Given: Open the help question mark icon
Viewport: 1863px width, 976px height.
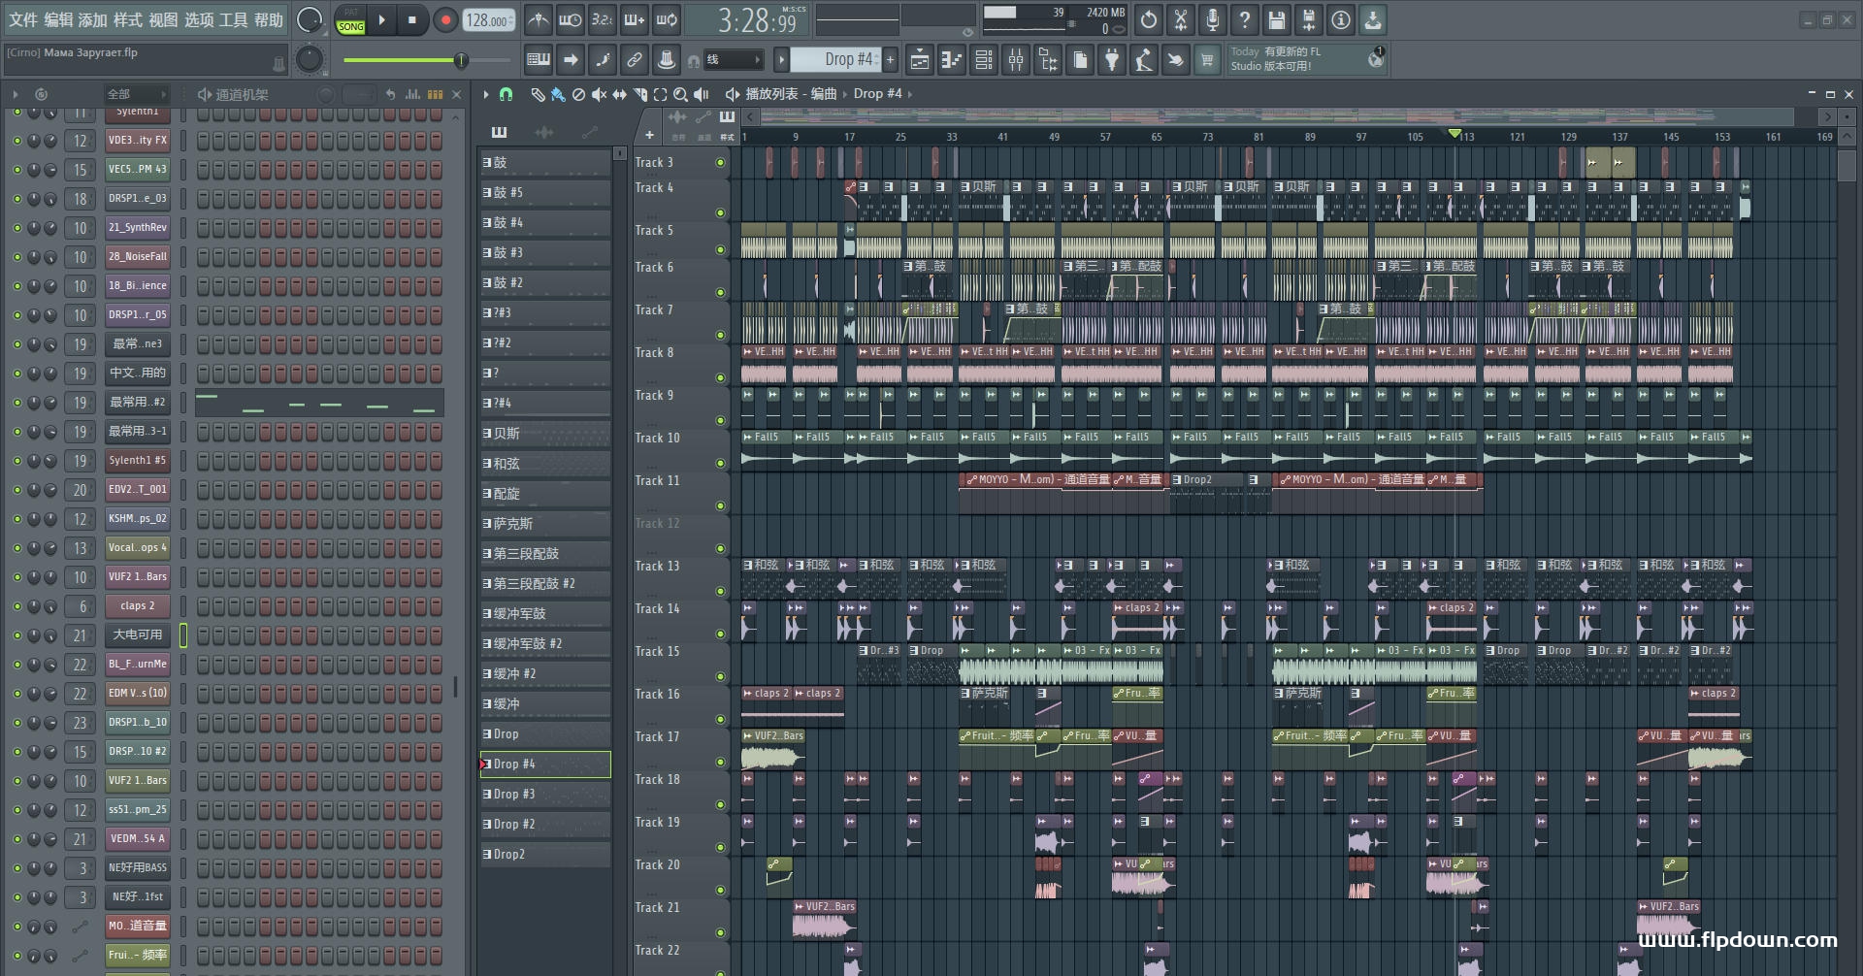Looking at the screenshot, I should click(1245, 19).
